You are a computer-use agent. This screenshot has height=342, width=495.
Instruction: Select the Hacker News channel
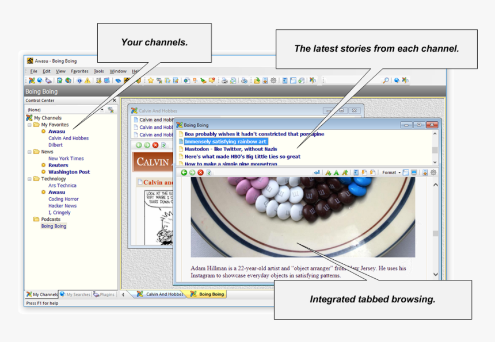tap(63, 206)
